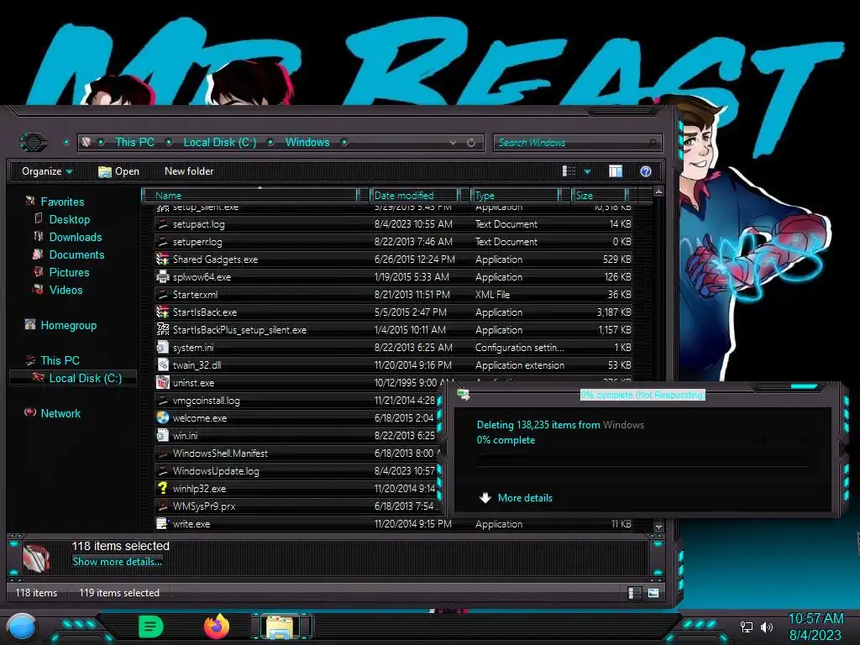Screen dimensions: 860x645
Task: Select Local Disk (C:) in navigation pane
Action: point(85,378)
